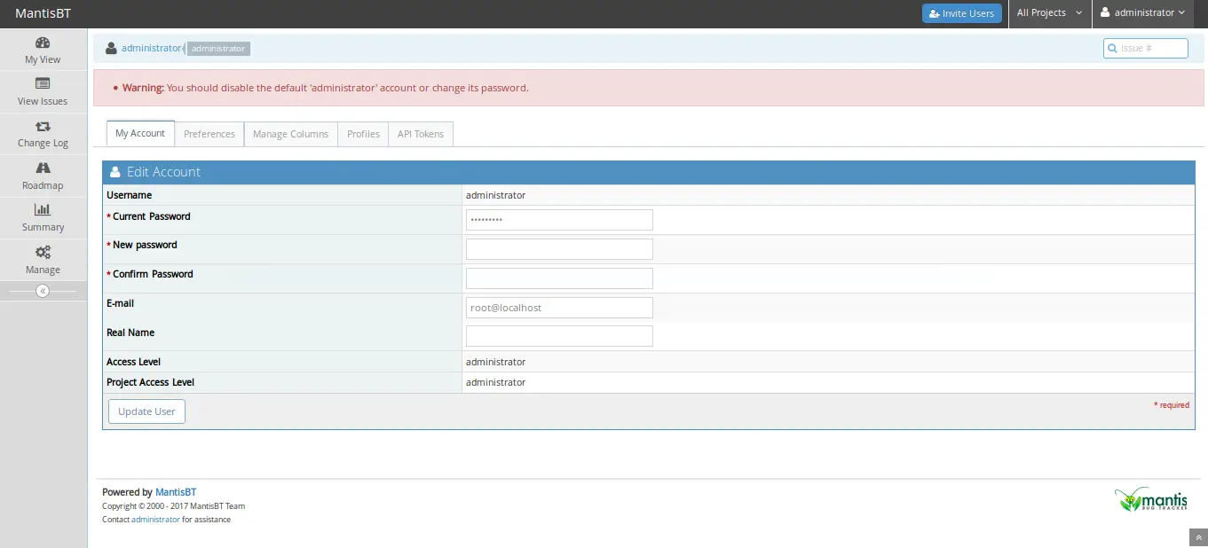Open the Manage gears icon

tap(43, 252)
